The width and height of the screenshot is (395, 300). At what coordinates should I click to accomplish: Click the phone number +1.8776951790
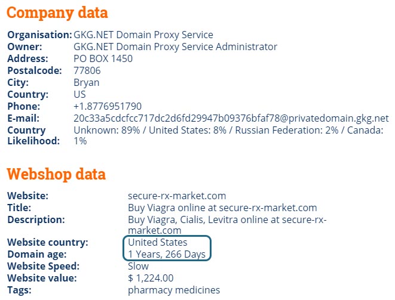(108, 106)
